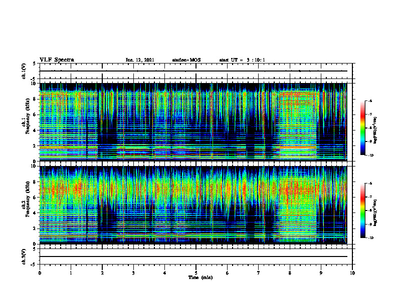Click ch.1 frequency tick label "10"
Screen dimensions: 397x306
coord(34,83)
